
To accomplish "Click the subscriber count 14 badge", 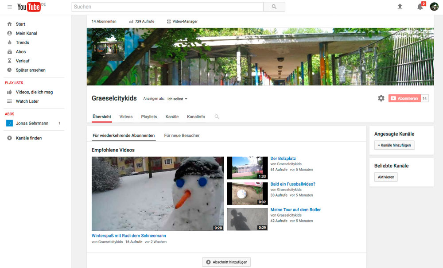I will click(425, 98).
